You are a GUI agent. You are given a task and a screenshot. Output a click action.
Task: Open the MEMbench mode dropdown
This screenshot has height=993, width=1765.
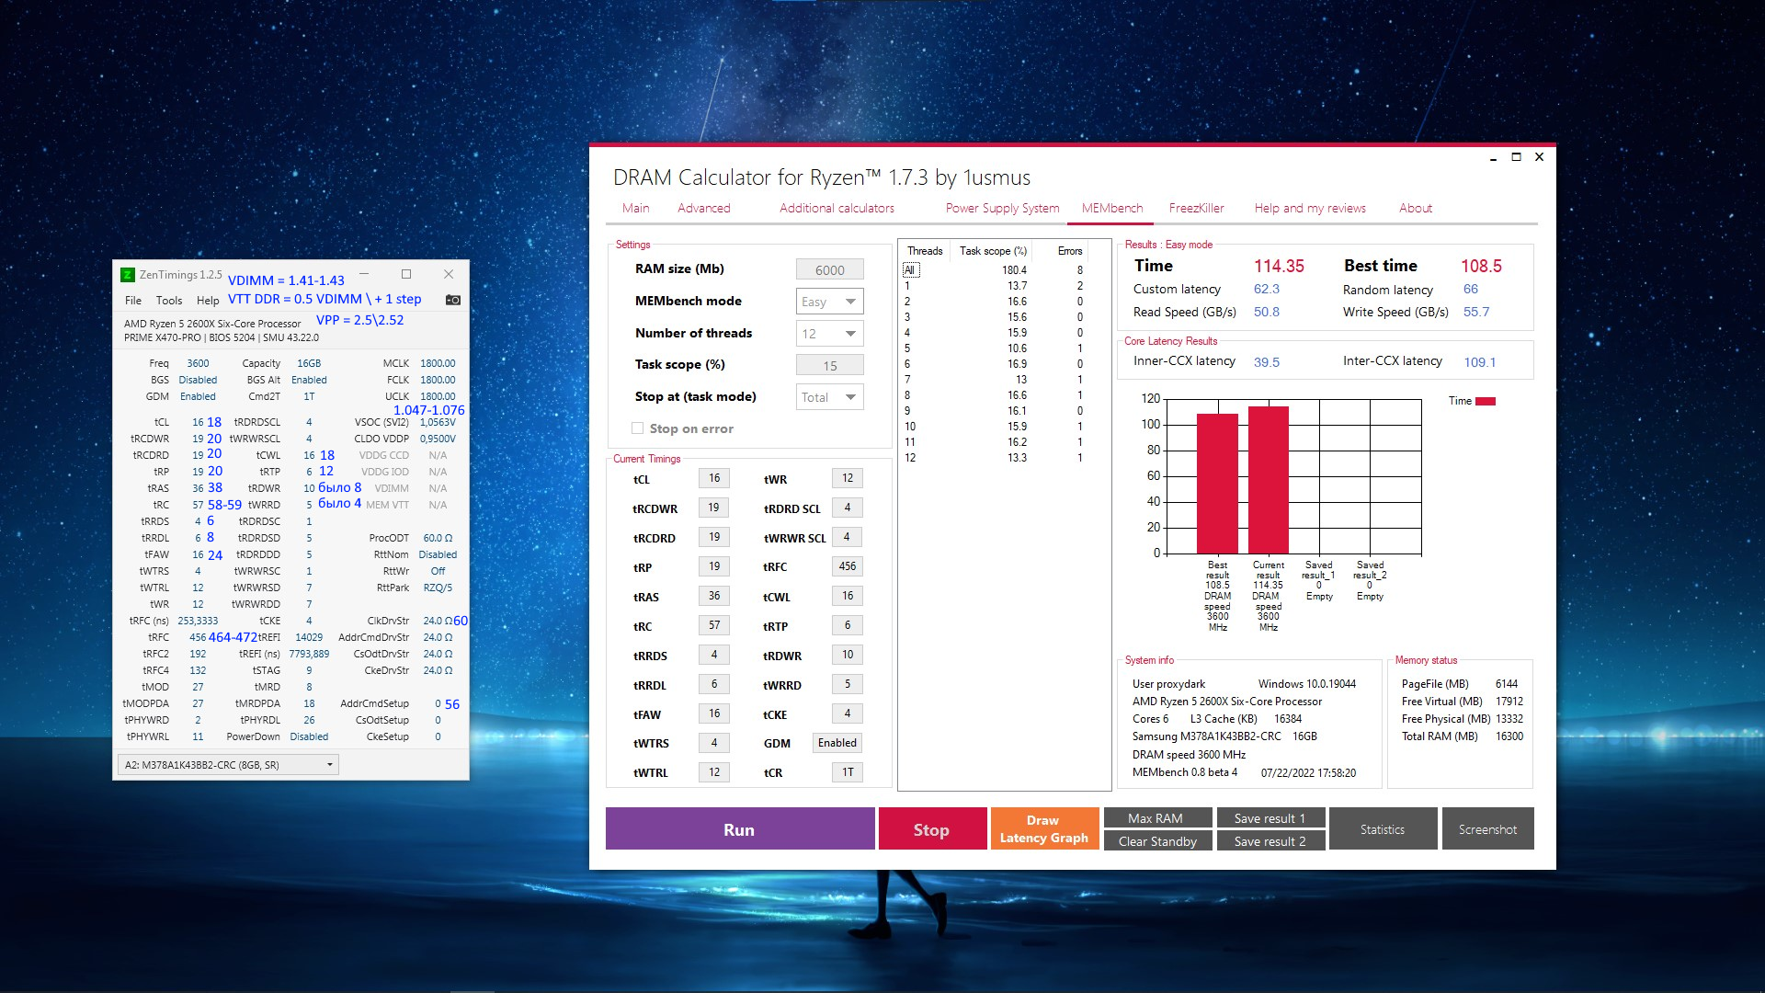point(829,302)
